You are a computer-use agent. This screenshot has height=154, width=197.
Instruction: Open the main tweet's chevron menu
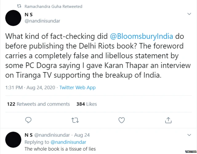coord(189,14)
